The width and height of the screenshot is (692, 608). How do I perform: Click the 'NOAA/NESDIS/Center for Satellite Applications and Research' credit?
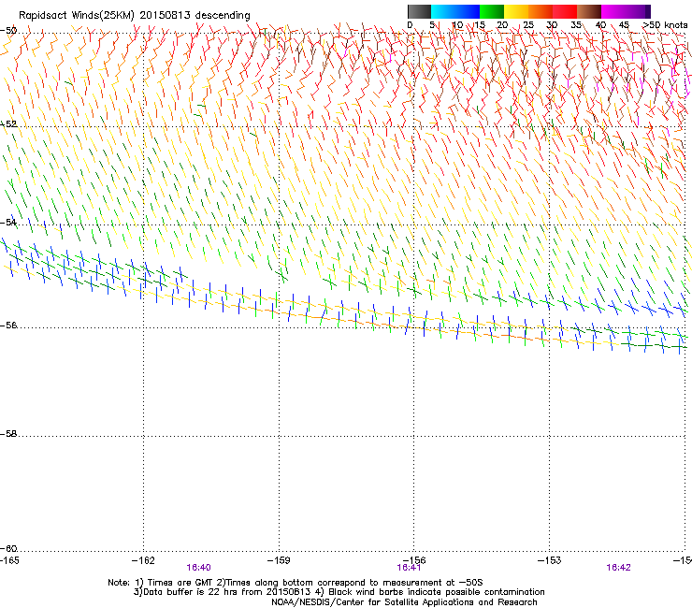coord(404,602)
